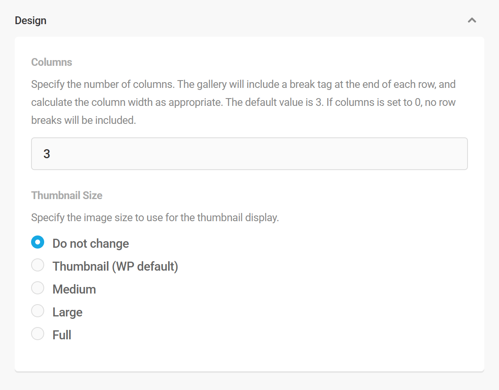Click the 'Do not change' option text

[90, 244]
